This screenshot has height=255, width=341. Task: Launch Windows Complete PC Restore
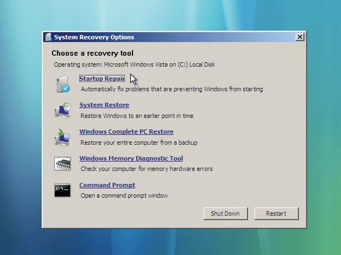pyautogui.click(x=126, y=132)
